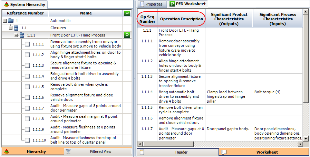The image size is (310, 157).
Task: Collapse the Automobile tree node
Action: pyautogui.click(x=5, y=21)
